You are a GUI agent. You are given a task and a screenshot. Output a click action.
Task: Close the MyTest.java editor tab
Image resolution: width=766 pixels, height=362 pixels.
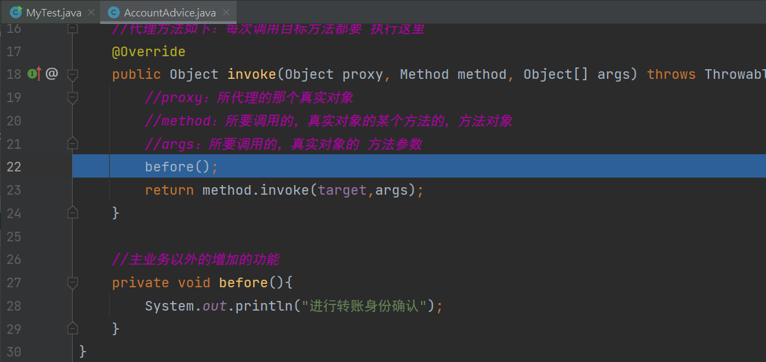tap(92, 12)
